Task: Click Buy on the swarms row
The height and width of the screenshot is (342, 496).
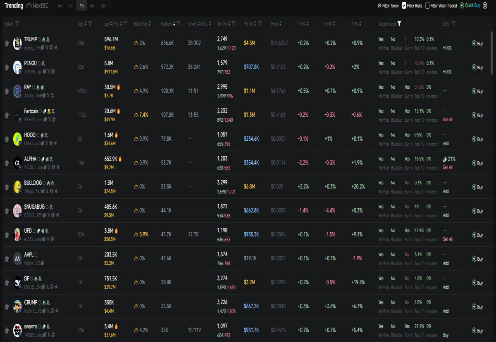Action: point(477,330)
